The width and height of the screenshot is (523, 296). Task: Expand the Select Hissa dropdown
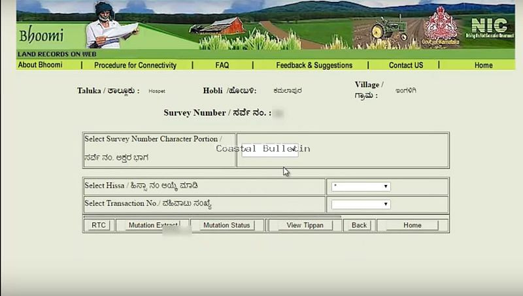pos(361,186)
